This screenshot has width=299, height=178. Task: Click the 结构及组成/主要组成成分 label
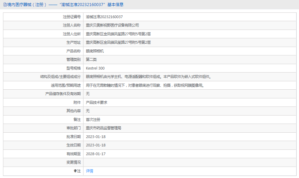point(60,77)
